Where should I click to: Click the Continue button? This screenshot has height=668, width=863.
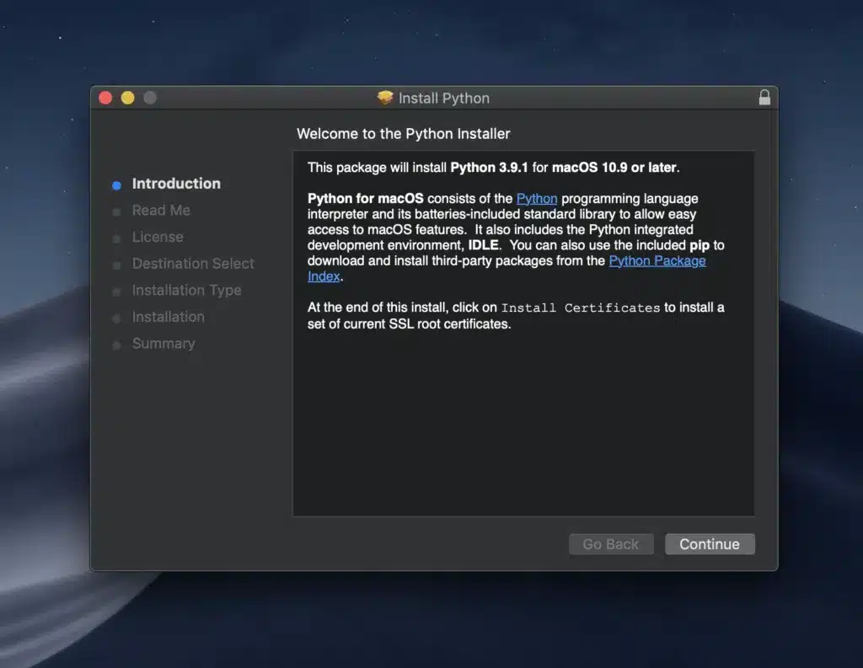pos(709,544)
